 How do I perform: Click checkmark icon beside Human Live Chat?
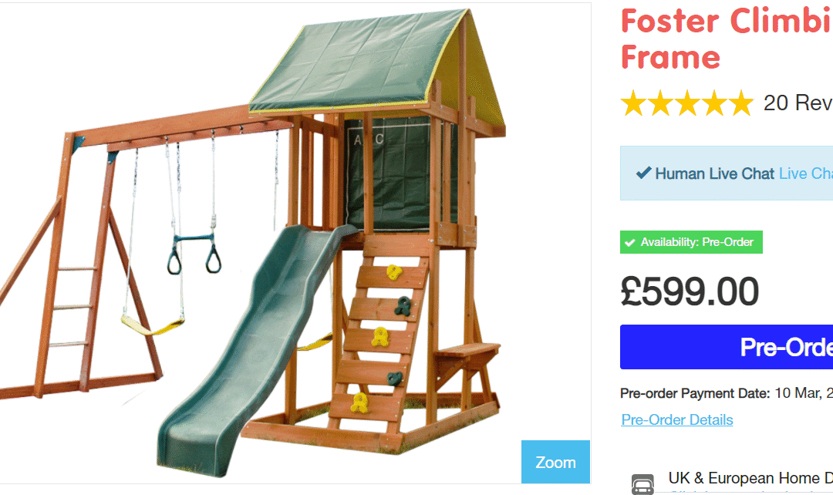[x=643, y=173]
